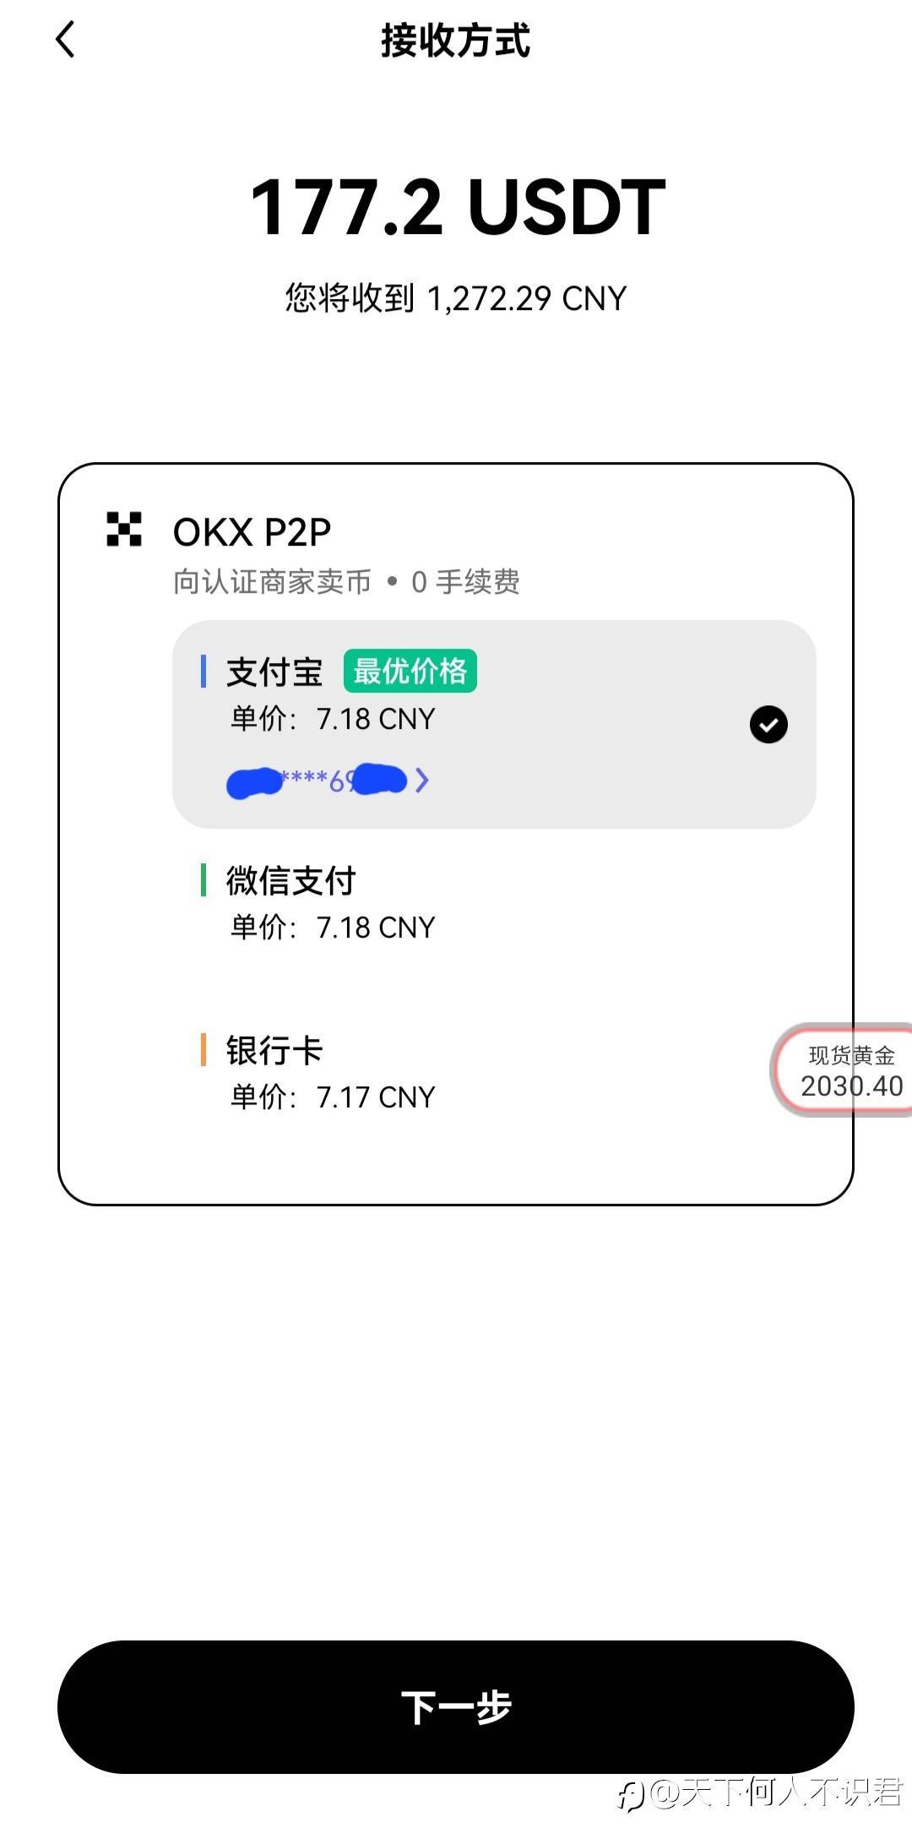Tap the 支付宝 label
Image resolution: width=912 pixels, height=1844 pixels.
tap(274, 672)
